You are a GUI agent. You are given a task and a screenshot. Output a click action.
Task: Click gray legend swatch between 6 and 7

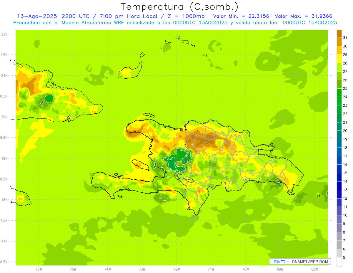tap(339, 245)
